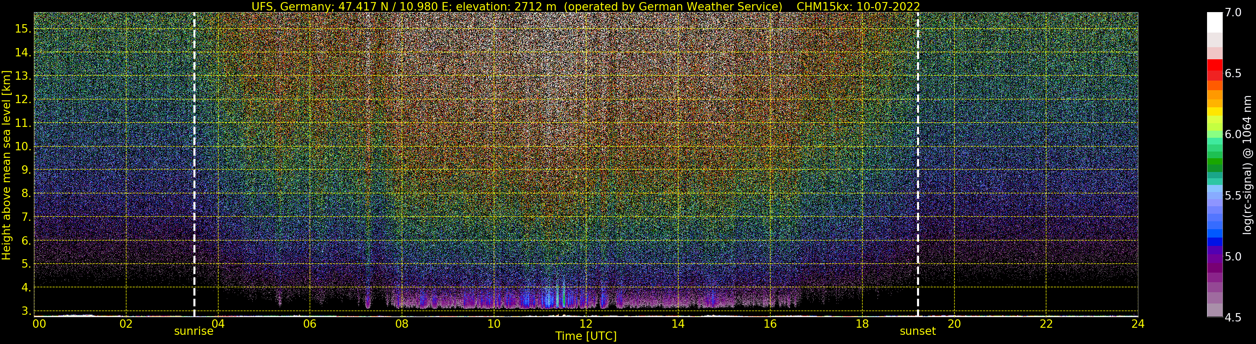Click the colorbar tick value 6.0

pyautogui.click(x=1233, y=134)
